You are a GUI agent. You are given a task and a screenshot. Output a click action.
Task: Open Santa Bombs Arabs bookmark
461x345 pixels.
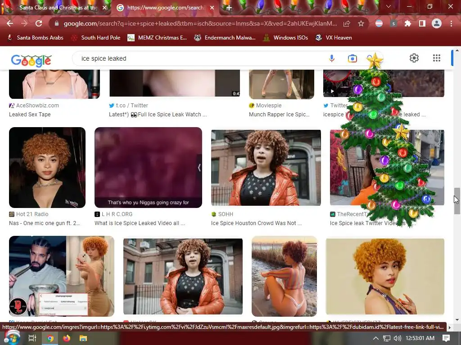[x=36, y=38]
